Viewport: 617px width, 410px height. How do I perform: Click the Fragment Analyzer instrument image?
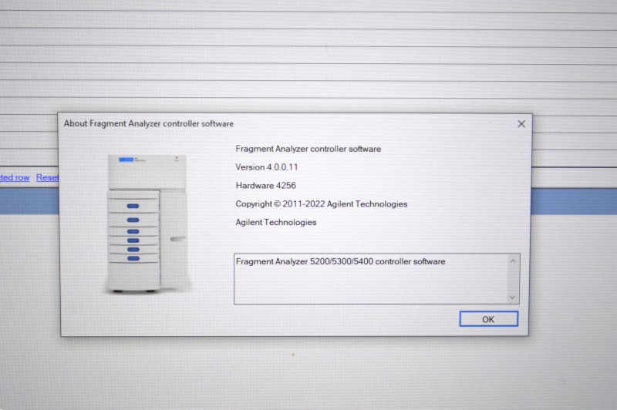point(147,223)
